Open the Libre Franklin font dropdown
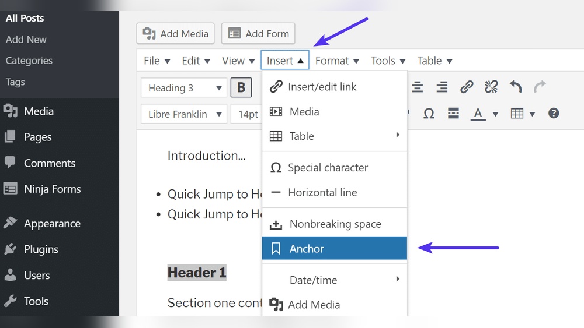 point(184,114)
